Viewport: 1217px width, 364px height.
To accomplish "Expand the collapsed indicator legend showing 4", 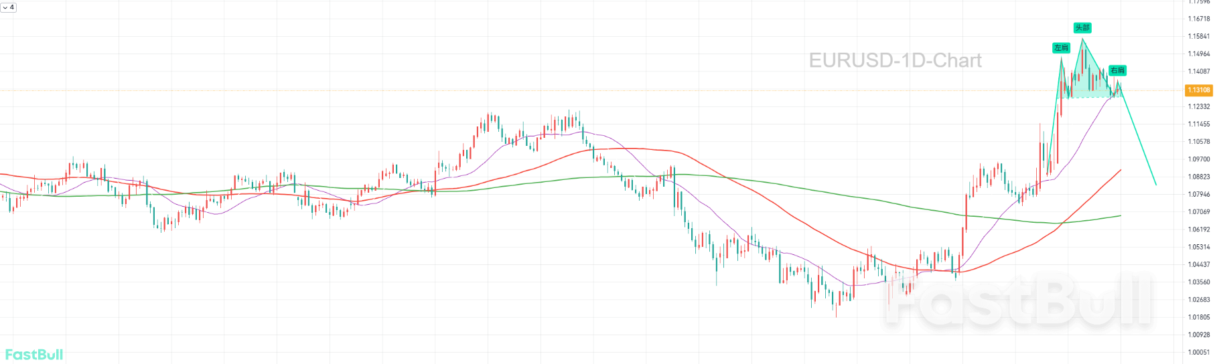I will click(x=9, y=7).
